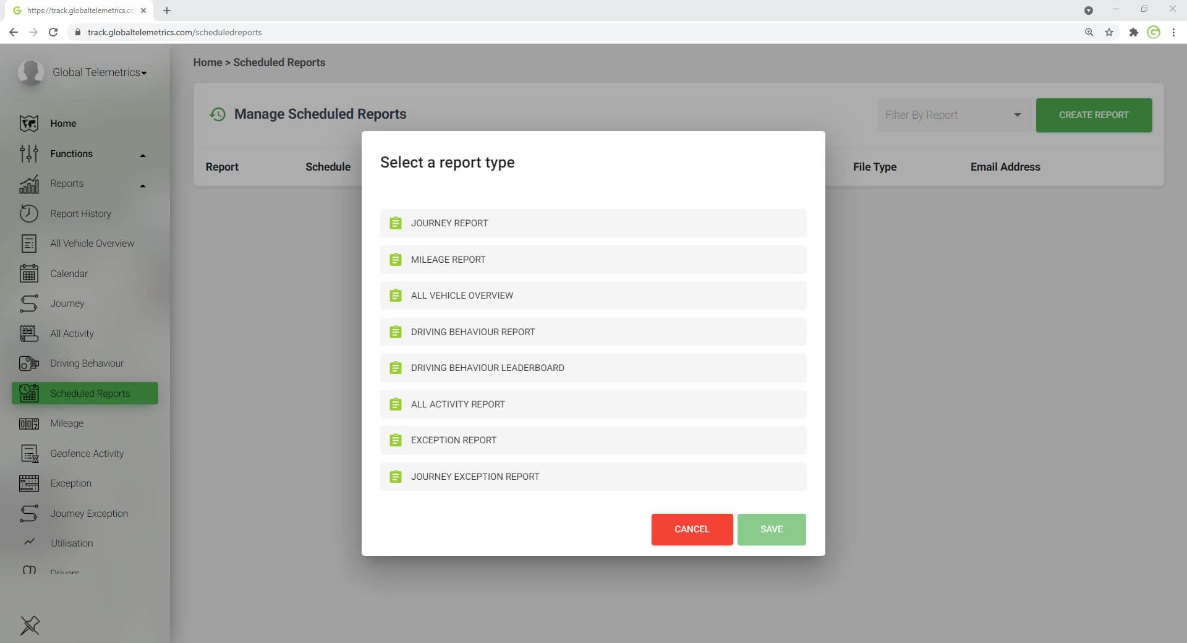Open the Global Telemetrics account dropdown
Viewport: 1187px width, 643px height.
click(100, 72)
